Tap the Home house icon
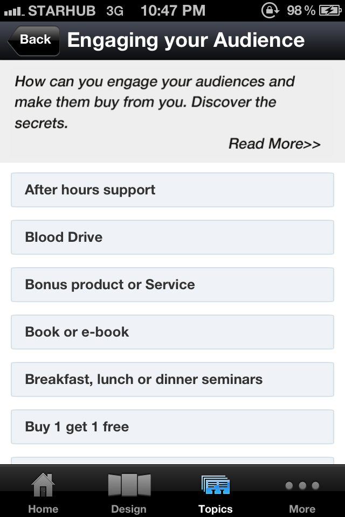Screen dimensions: 345x517 (x=43, y=485)
